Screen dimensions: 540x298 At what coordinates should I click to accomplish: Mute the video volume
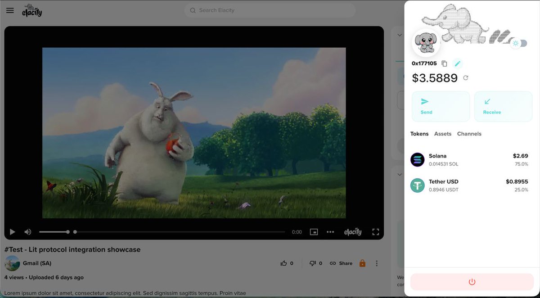28,232
